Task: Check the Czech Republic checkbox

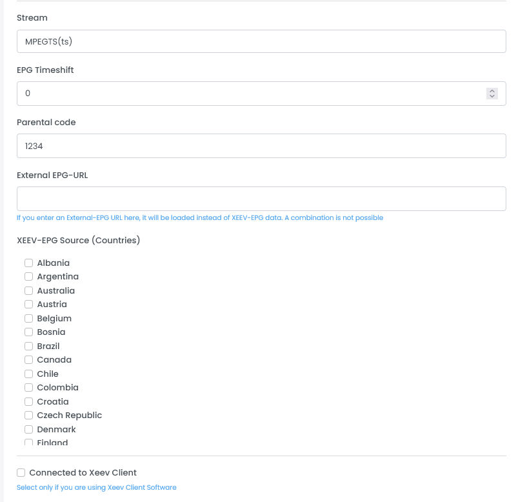Action: tap(28, 416)
